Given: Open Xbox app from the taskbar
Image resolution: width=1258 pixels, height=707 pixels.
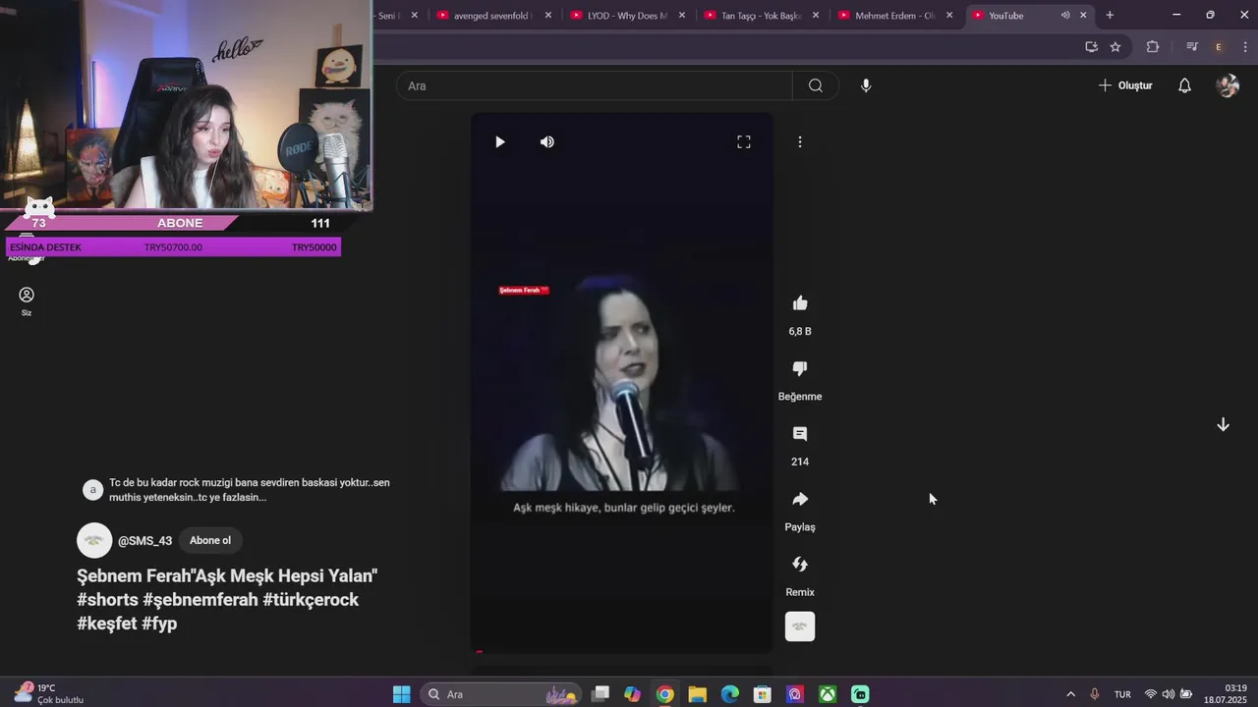Looking at the screenshot, I should (x=828, y=694).
